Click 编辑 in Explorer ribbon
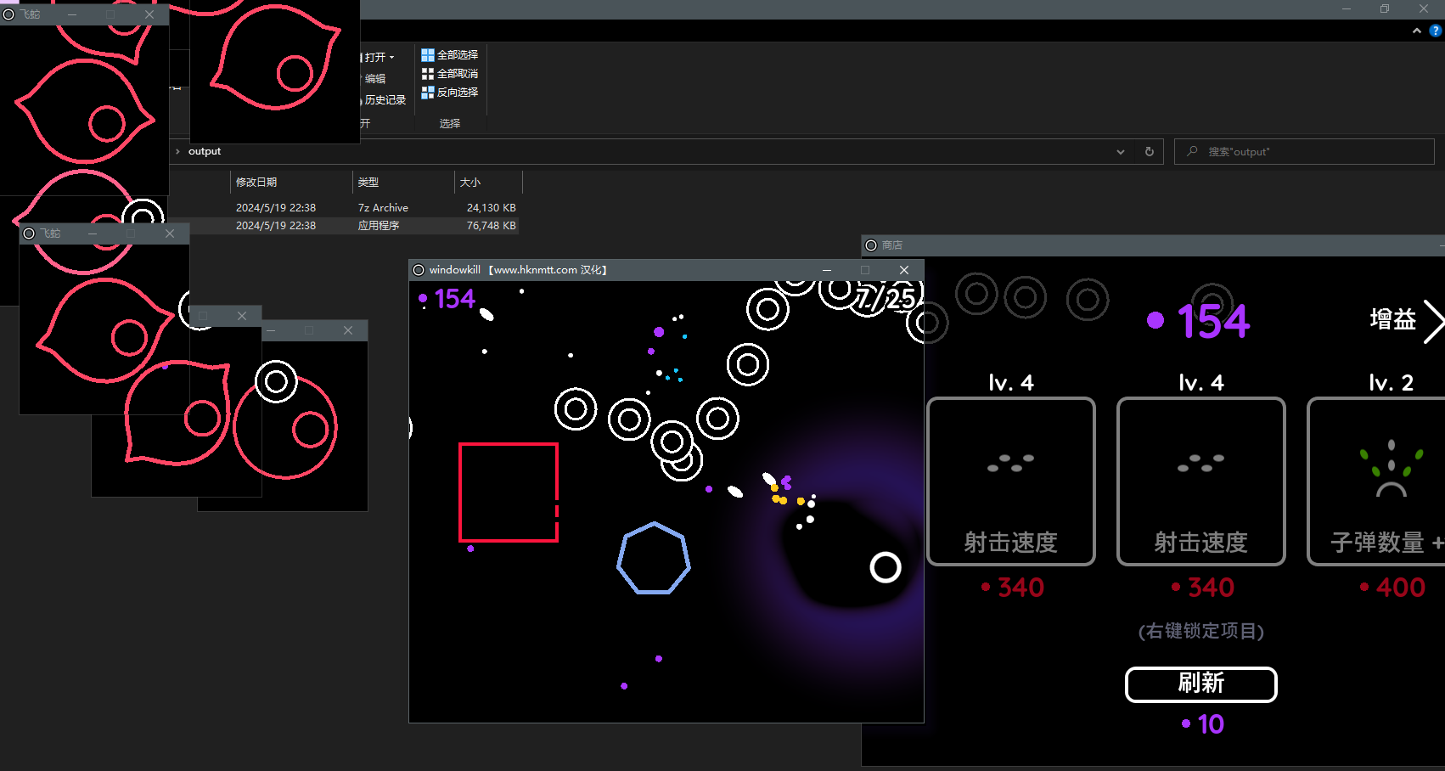 coord(374,79)
